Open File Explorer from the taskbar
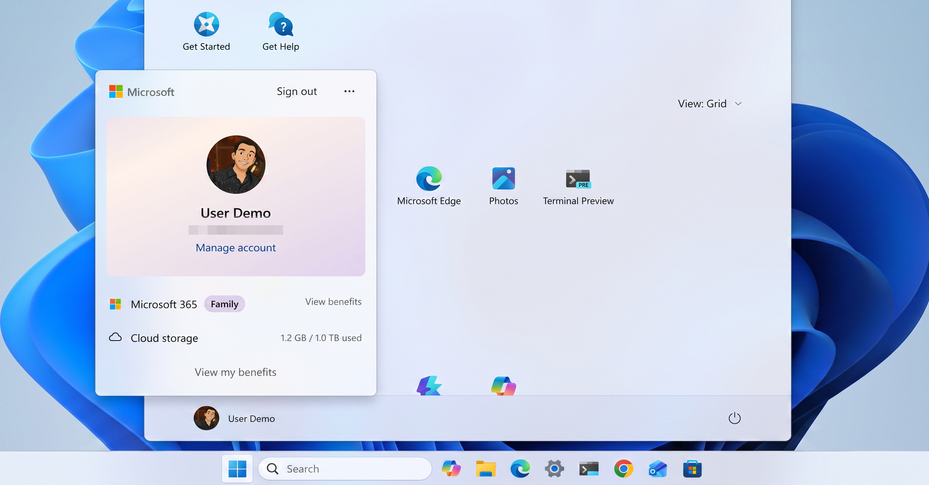 486,469
